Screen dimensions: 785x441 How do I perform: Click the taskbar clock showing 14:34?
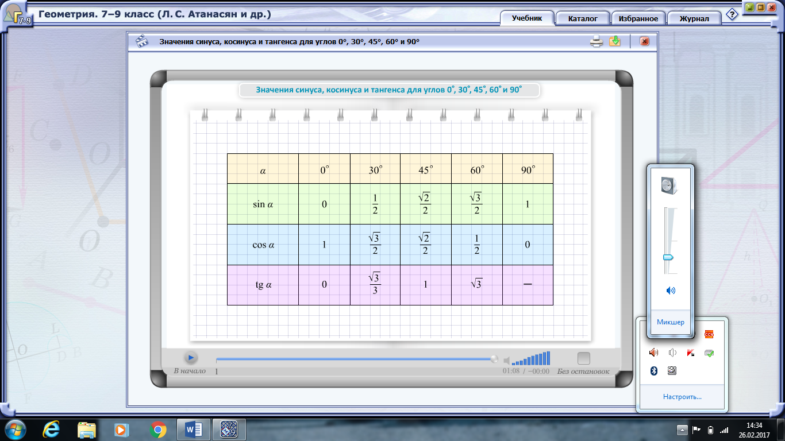point(754,430)
